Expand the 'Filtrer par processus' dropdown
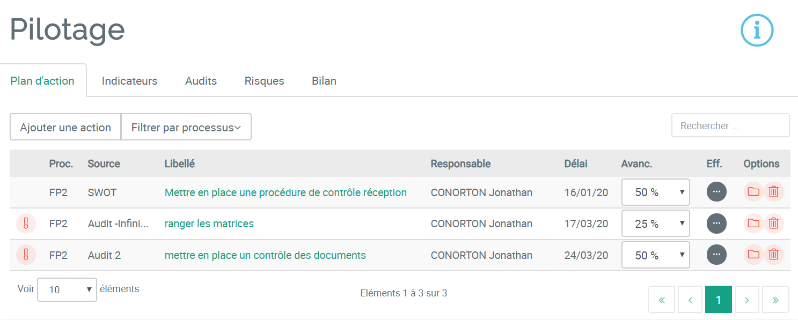 tap(186, 127)
